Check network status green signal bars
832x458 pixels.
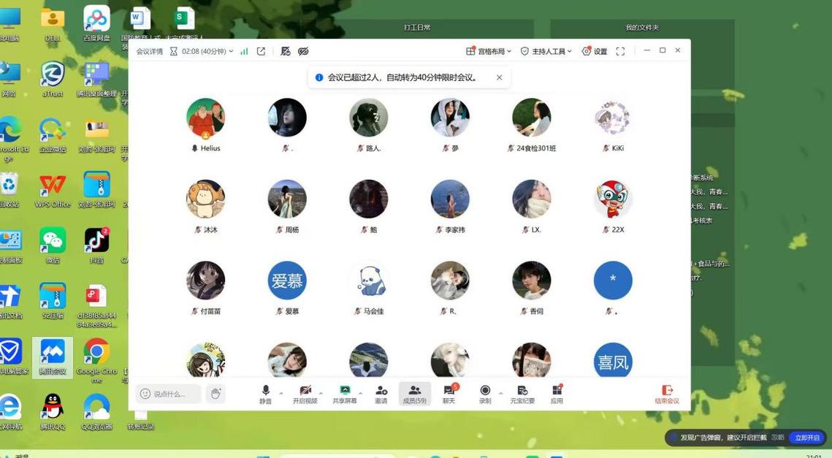(x=244, y=51)
